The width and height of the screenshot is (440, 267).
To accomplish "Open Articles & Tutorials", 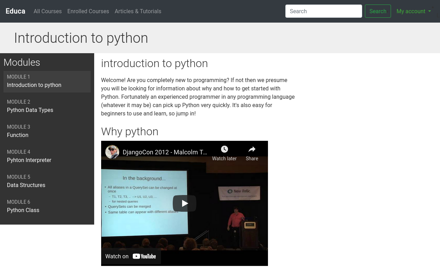I will (x=138, y=11).
